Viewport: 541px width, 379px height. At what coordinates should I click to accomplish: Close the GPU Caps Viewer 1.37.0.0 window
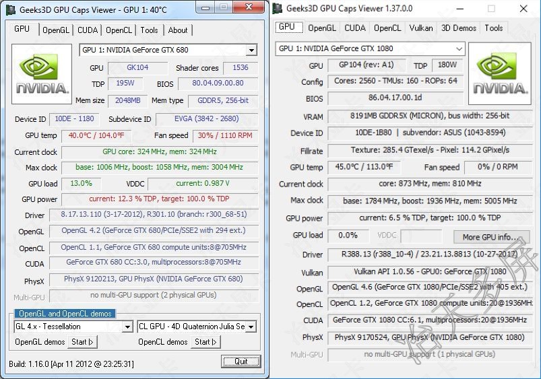[523, 9]
